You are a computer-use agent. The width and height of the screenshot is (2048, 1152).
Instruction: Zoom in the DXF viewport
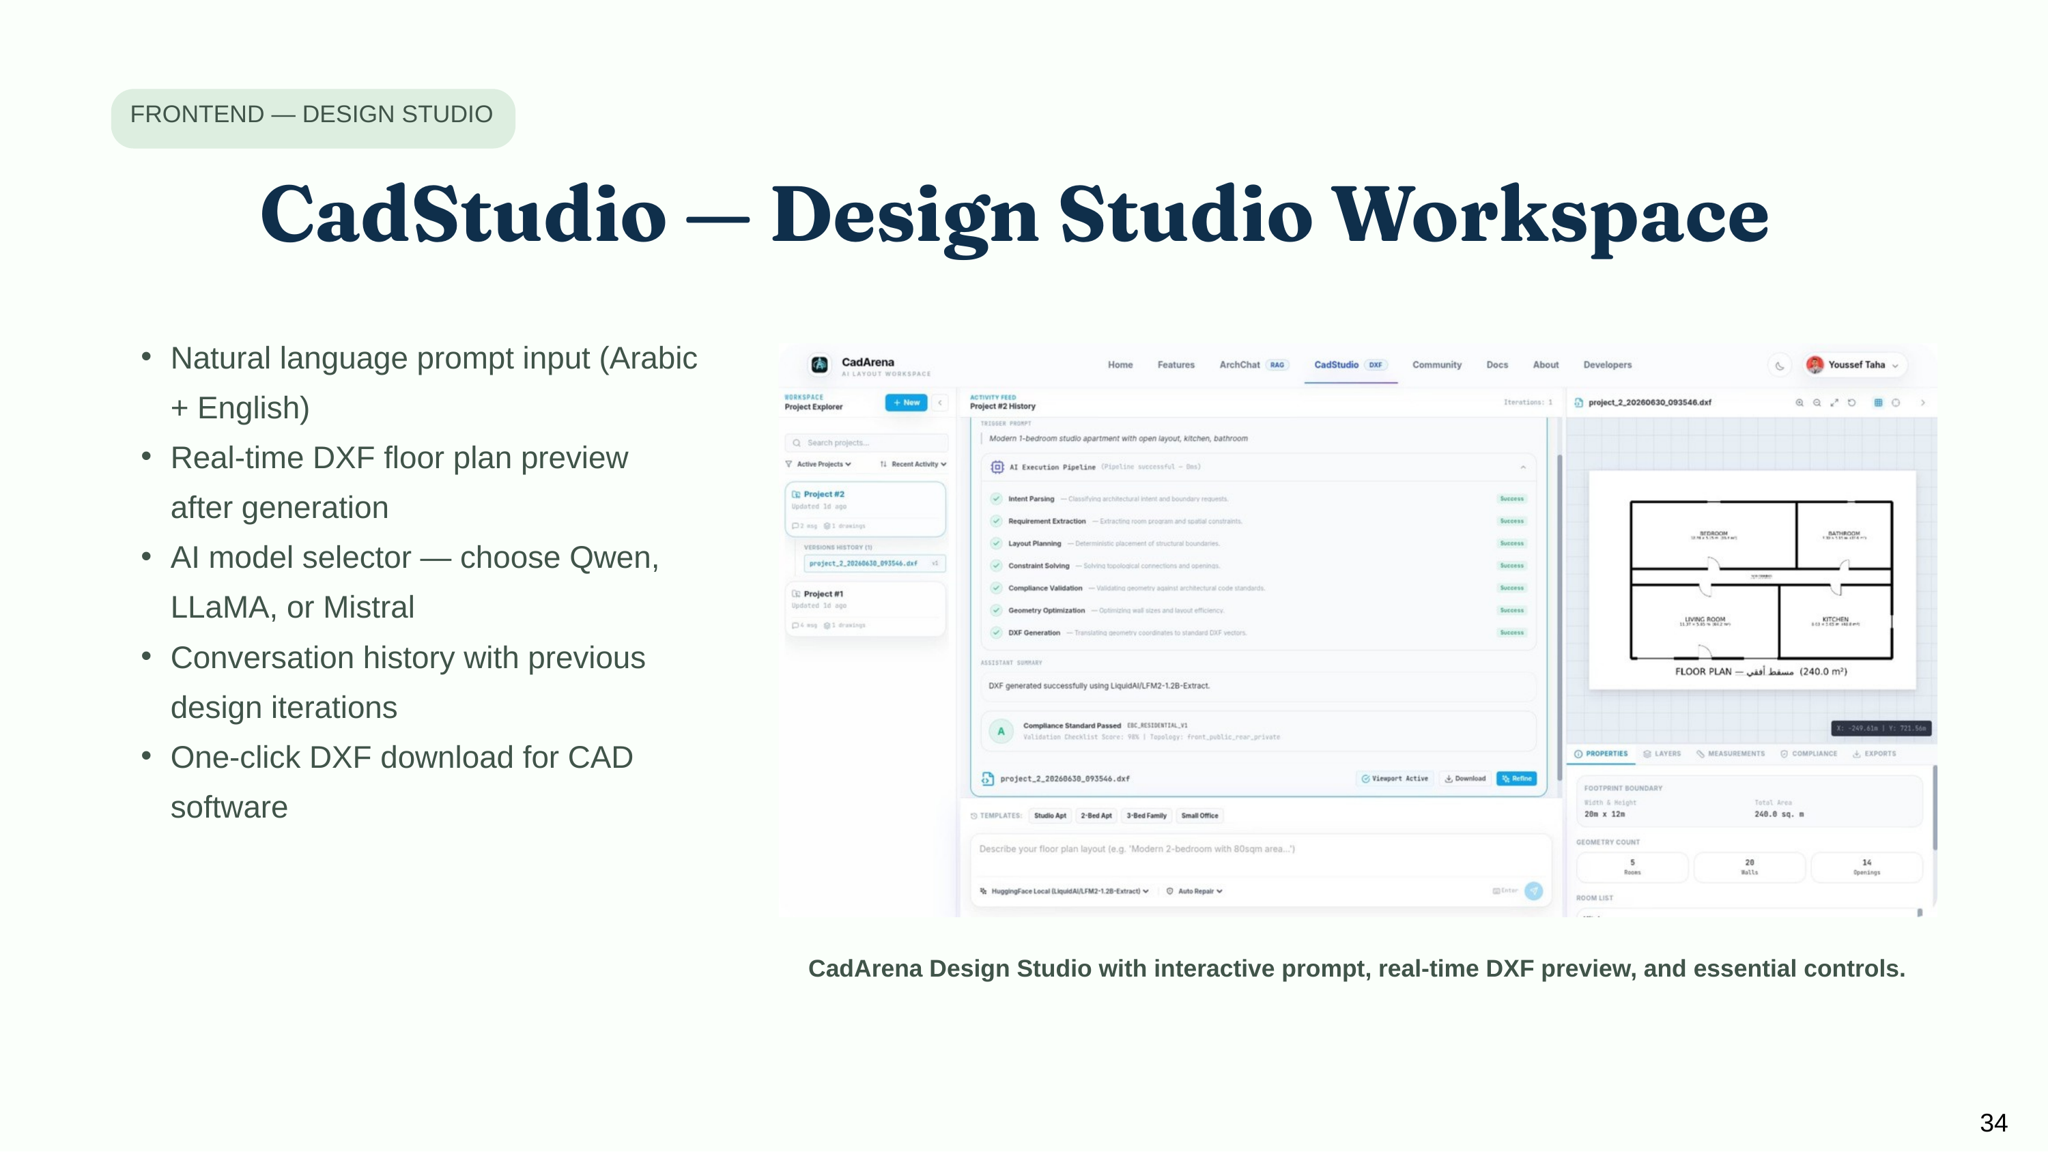click(1799, 403)
